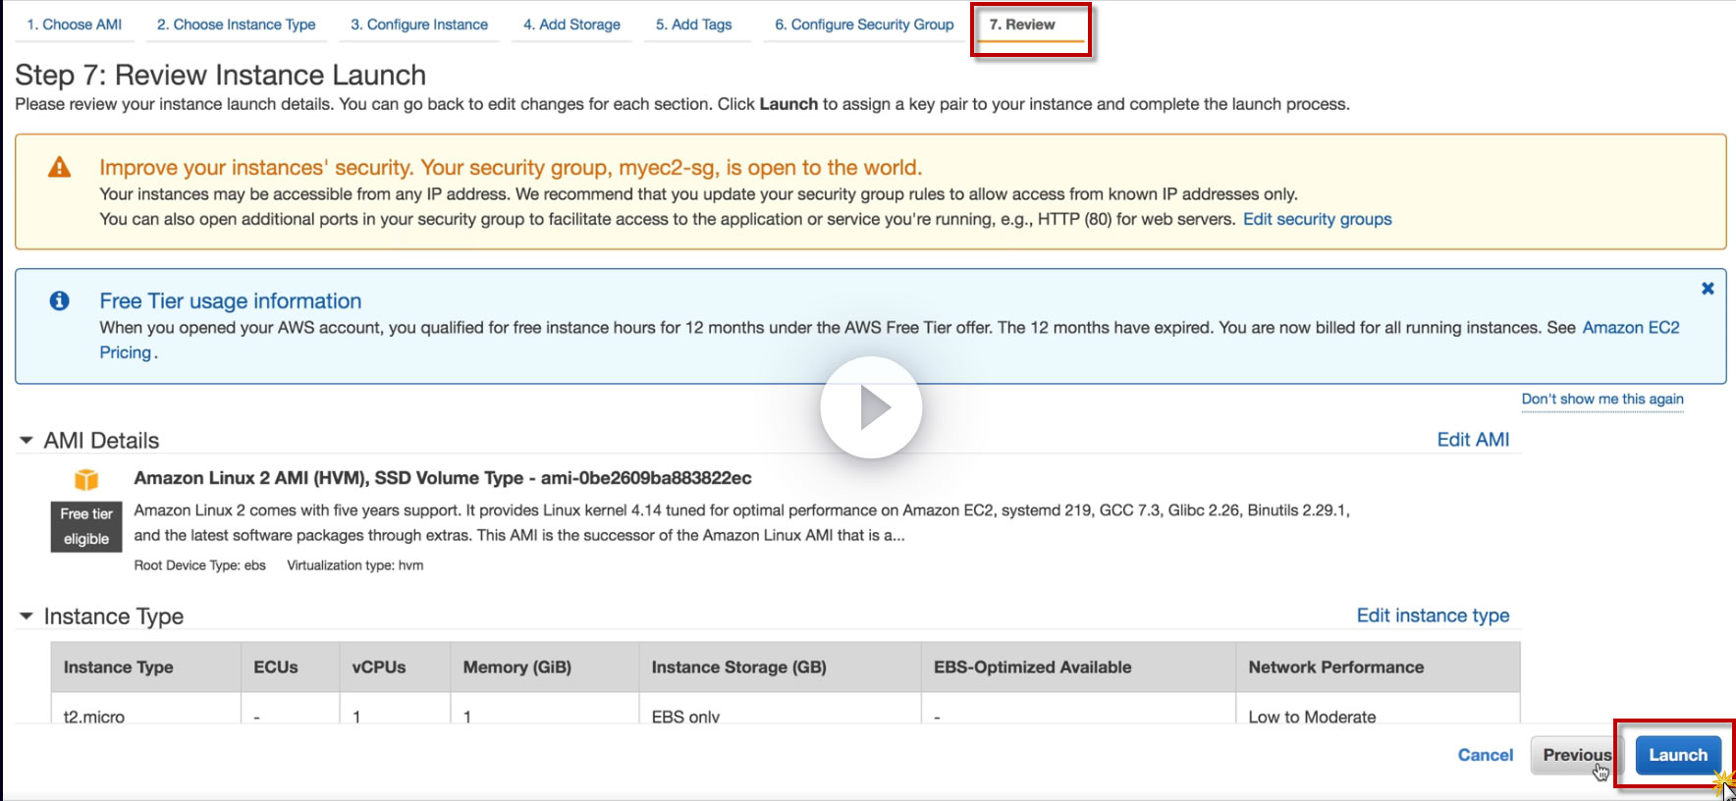
Task: Launch the instance with the Launch button
Action: tap(1678, 755)
